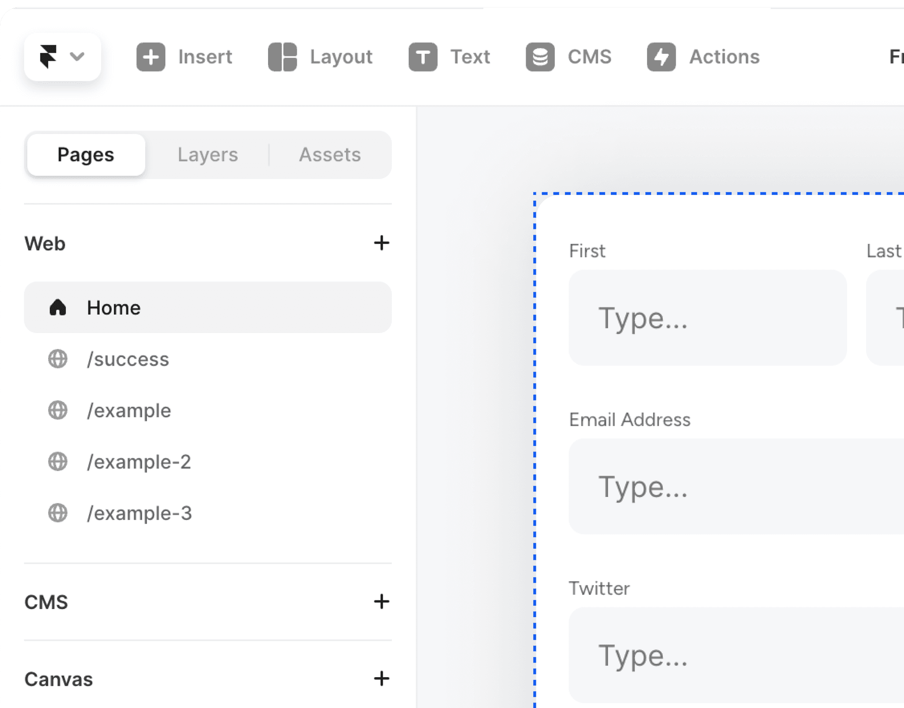Click the globe icon next to /example-3
Viewport: 904px width, 708px height.
58,513
